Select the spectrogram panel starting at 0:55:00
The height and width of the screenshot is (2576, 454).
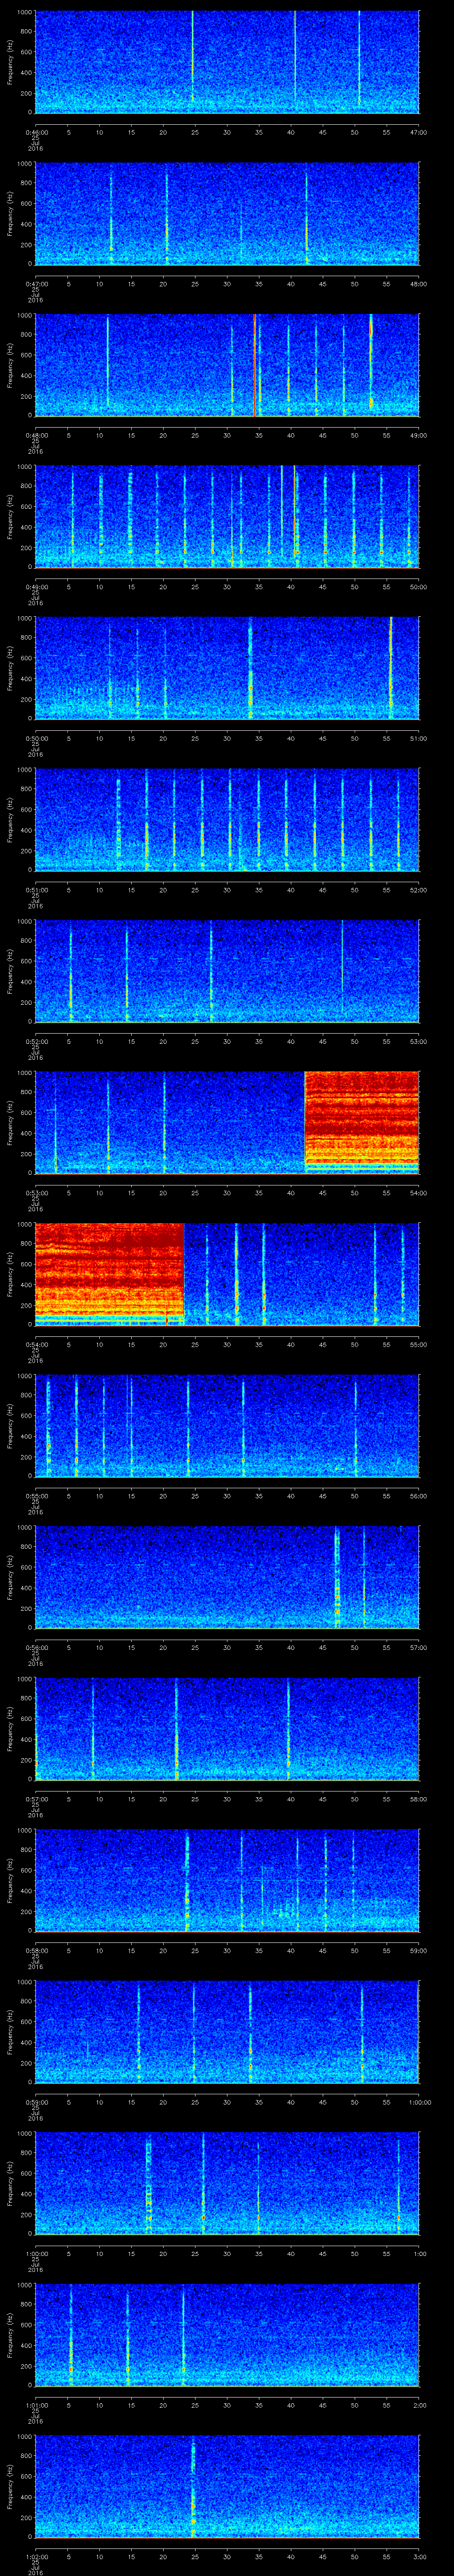point(227,1426)
